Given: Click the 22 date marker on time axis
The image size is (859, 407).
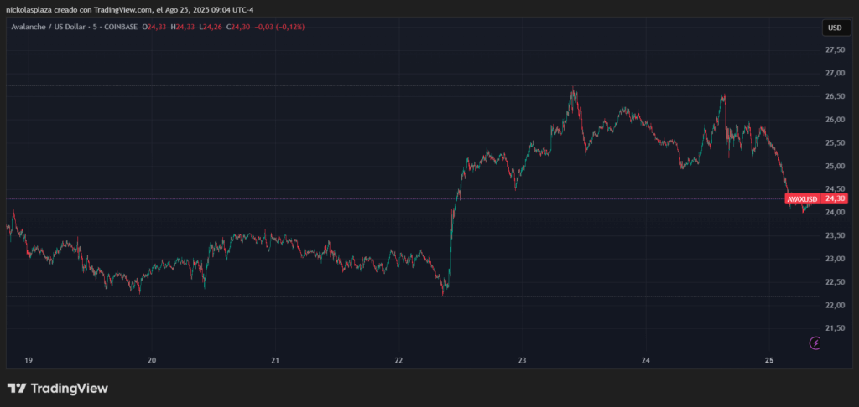Looking at the screenshot, I should click(x=398, y=360).
